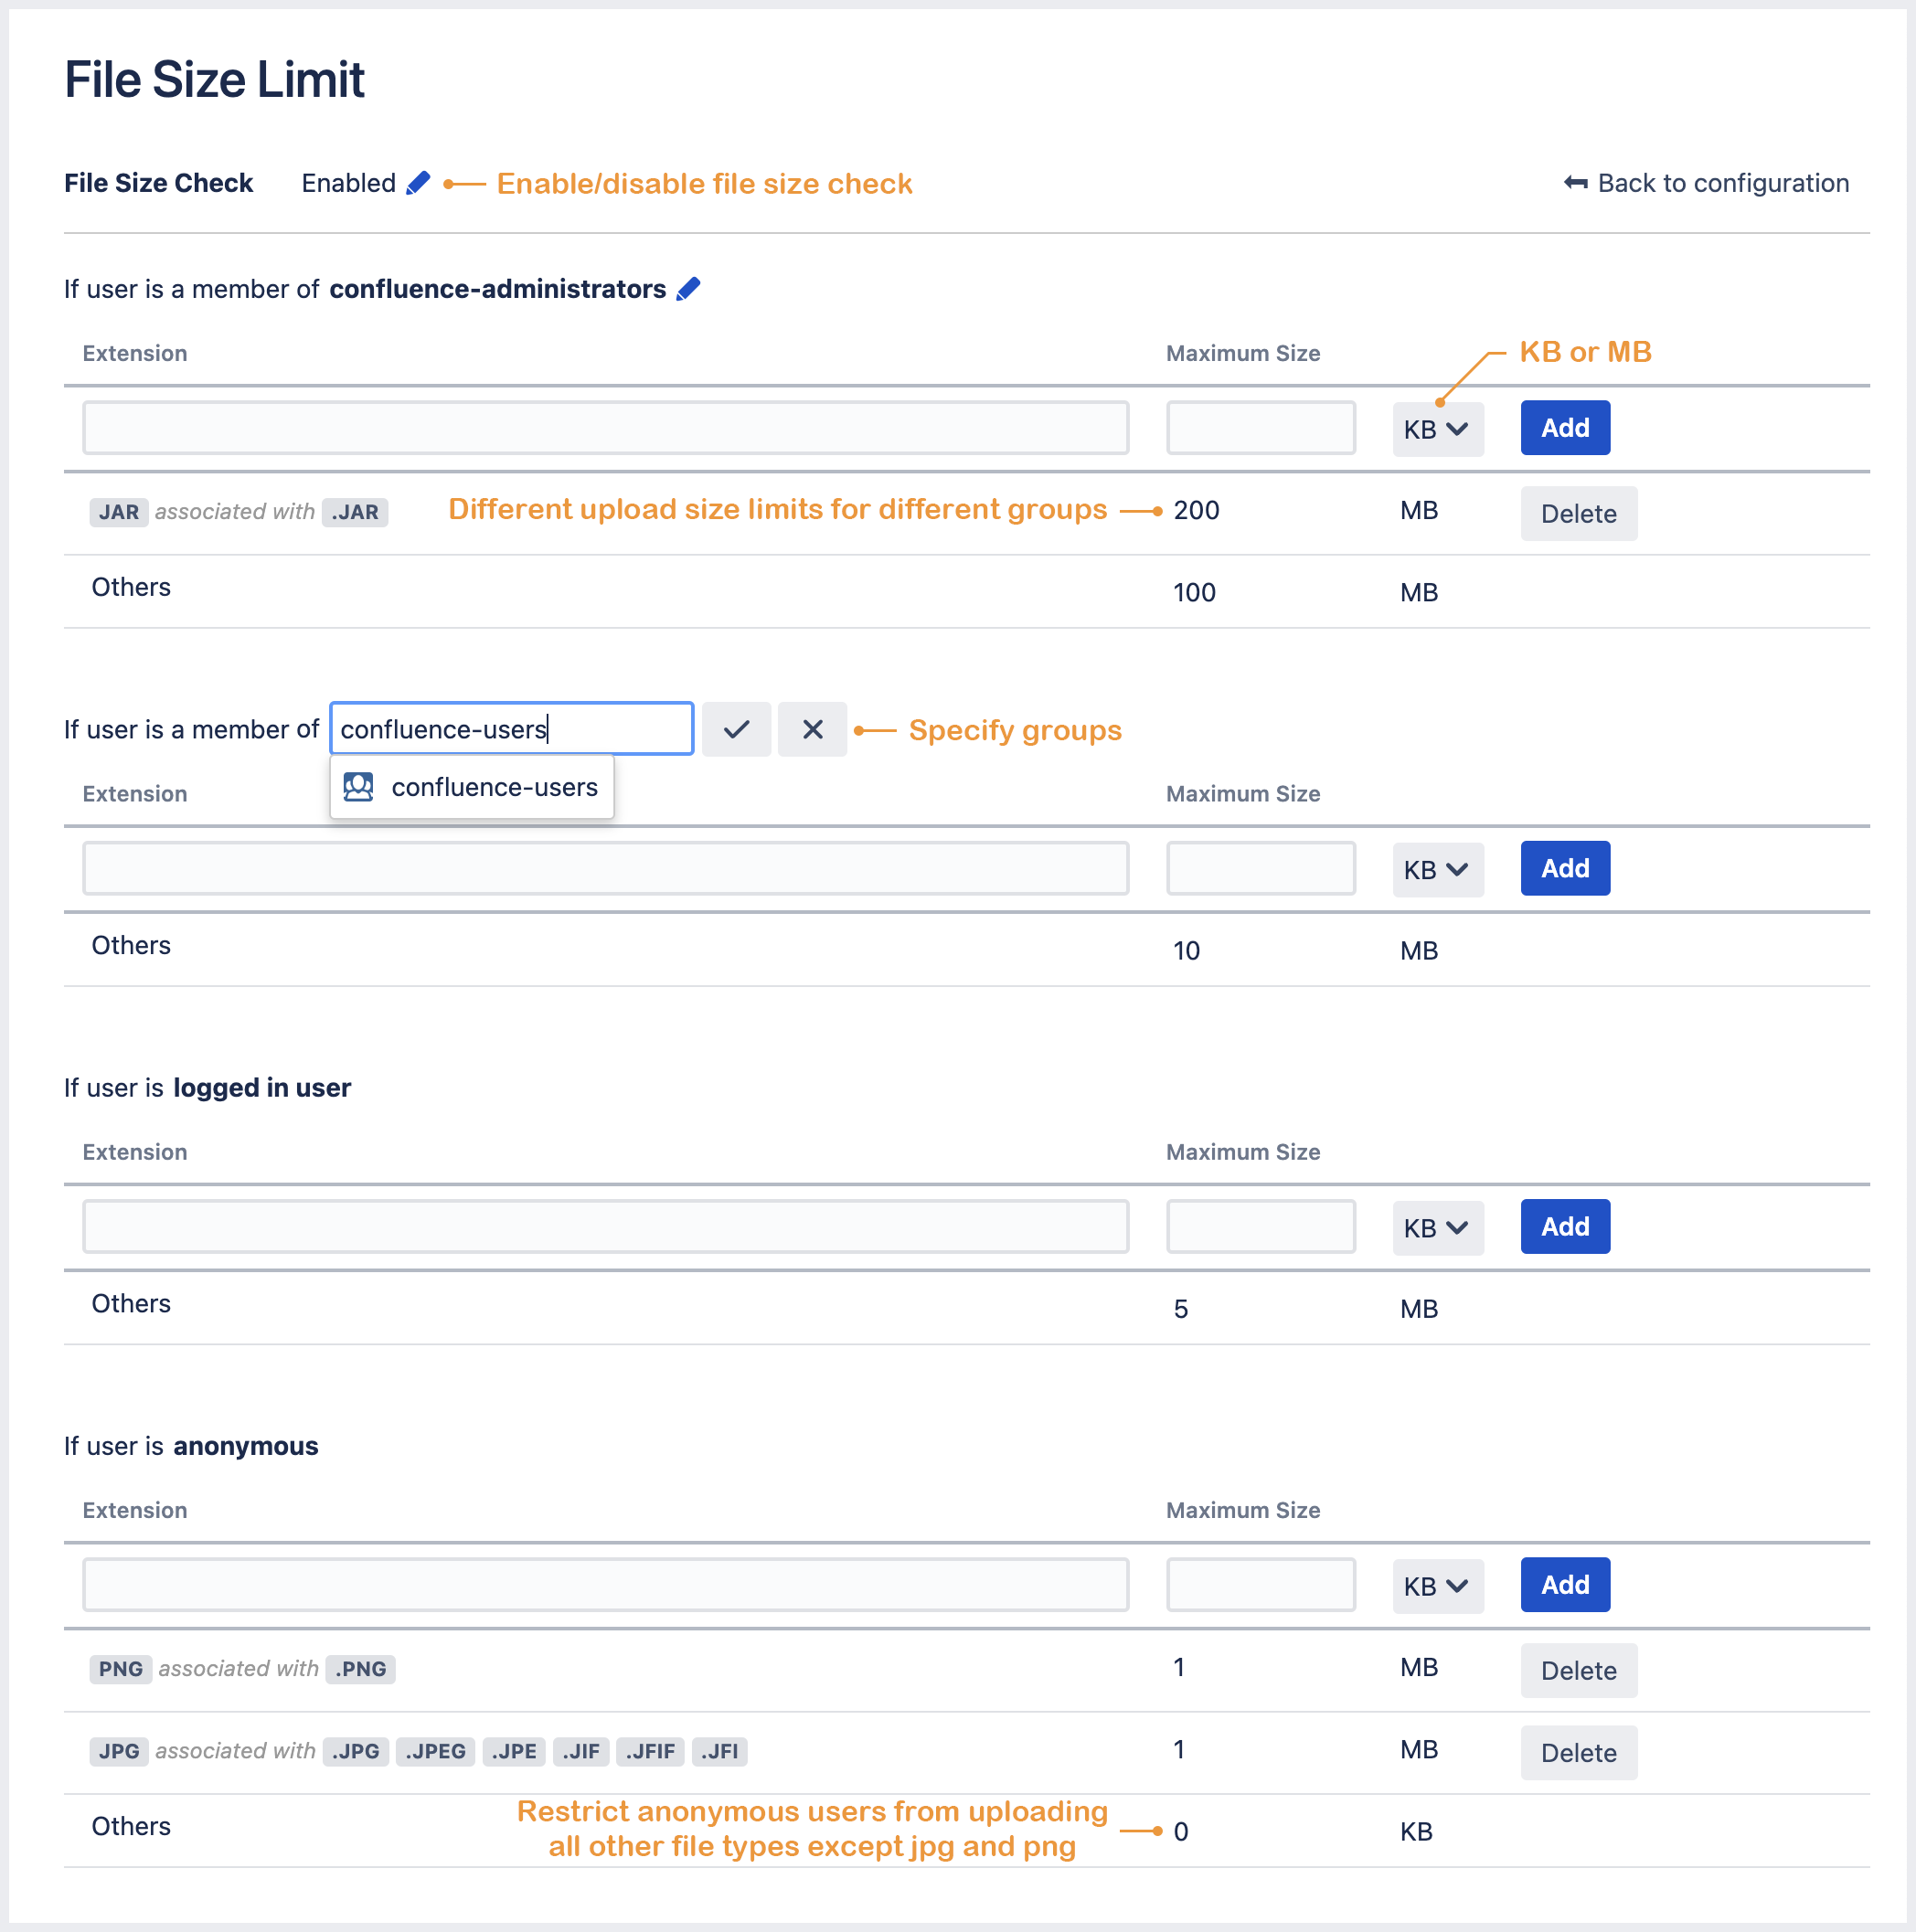This screenshot has height=1932, width=1916.
Task: Click Extension input field in administrators section
Action: pyautogui.click(x=605, y=428)
